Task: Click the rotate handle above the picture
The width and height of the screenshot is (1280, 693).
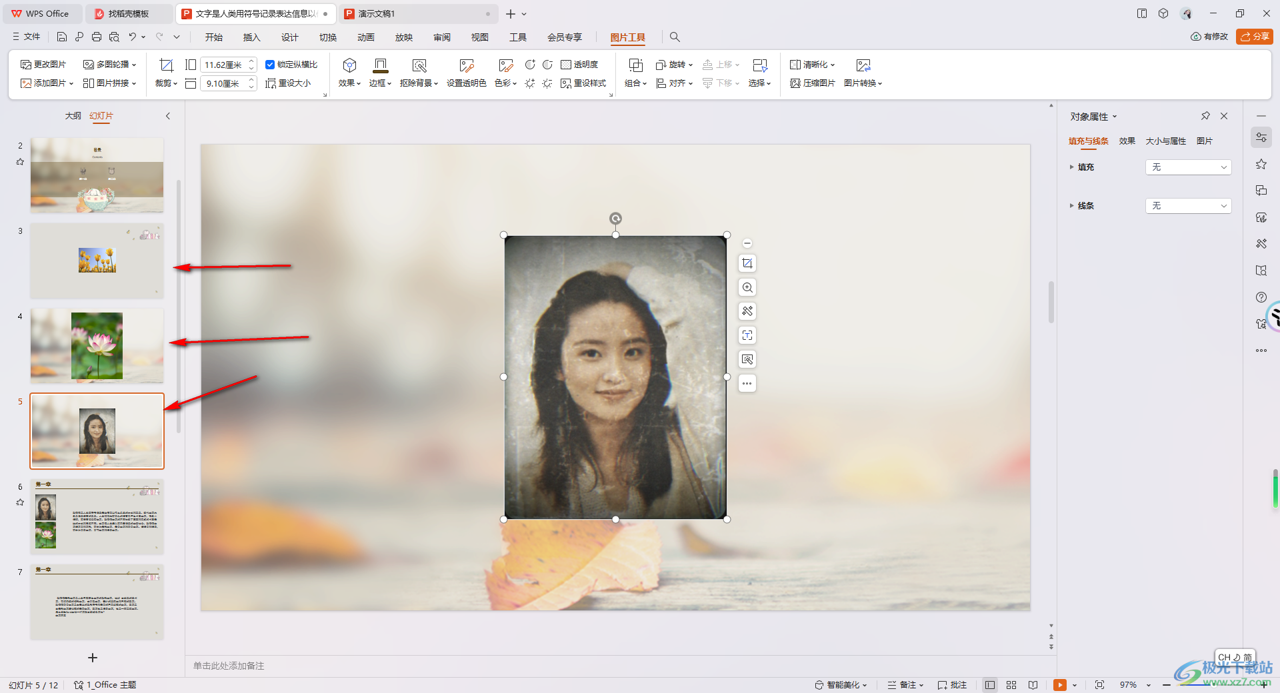Action: (615, 219)
